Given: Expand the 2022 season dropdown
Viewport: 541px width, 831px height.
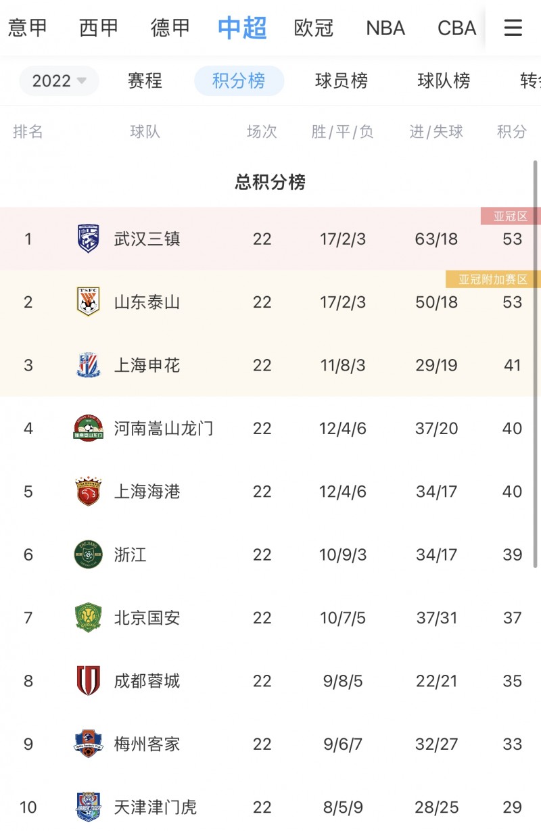Looking at the screenshot, I should (x=59, y=81).
